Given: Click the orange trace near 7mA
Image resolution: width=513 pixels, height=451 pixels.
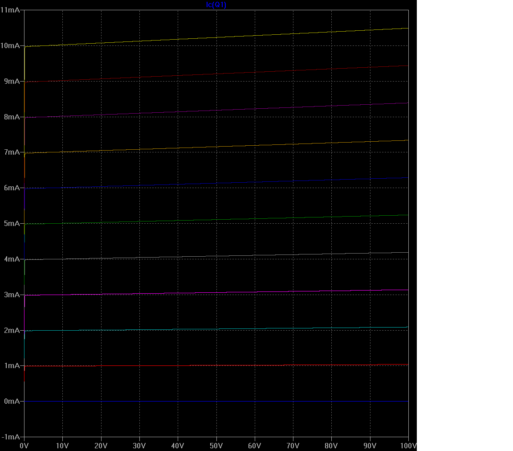Looking at the screenshot, I should point(216,147).
